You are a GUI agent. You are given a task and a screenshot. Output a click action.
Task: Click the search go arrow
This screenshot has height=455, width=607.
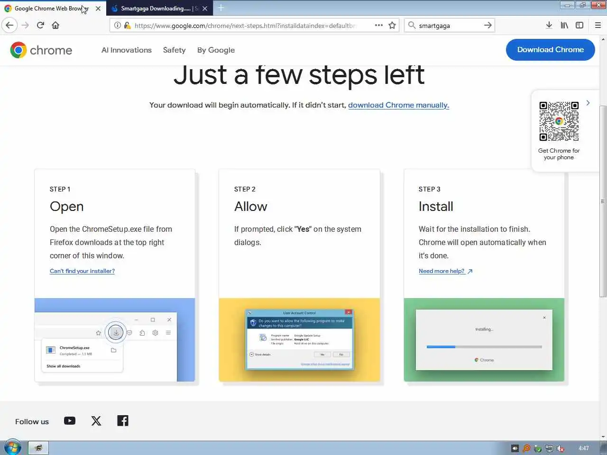pos(487,25)
